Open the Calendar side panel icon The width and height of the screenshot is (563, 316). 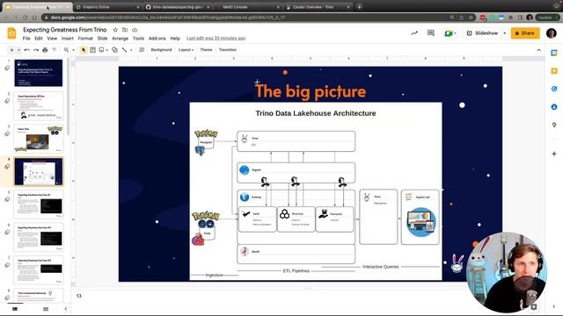(x=554, y=53)
